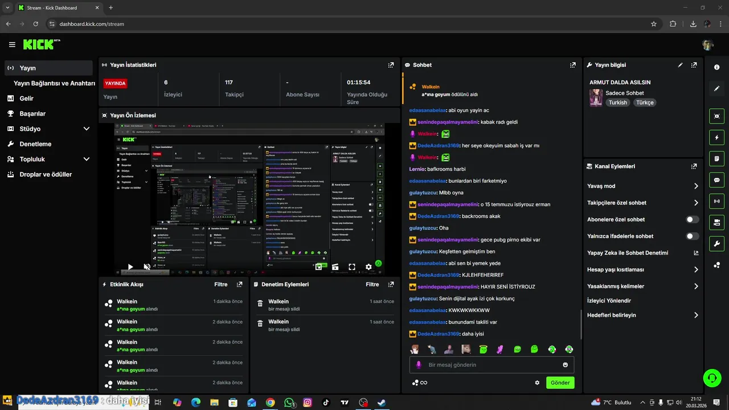Pop out the Sohbet chat panel
The image size is (729, 410).
tap(573, 65)
